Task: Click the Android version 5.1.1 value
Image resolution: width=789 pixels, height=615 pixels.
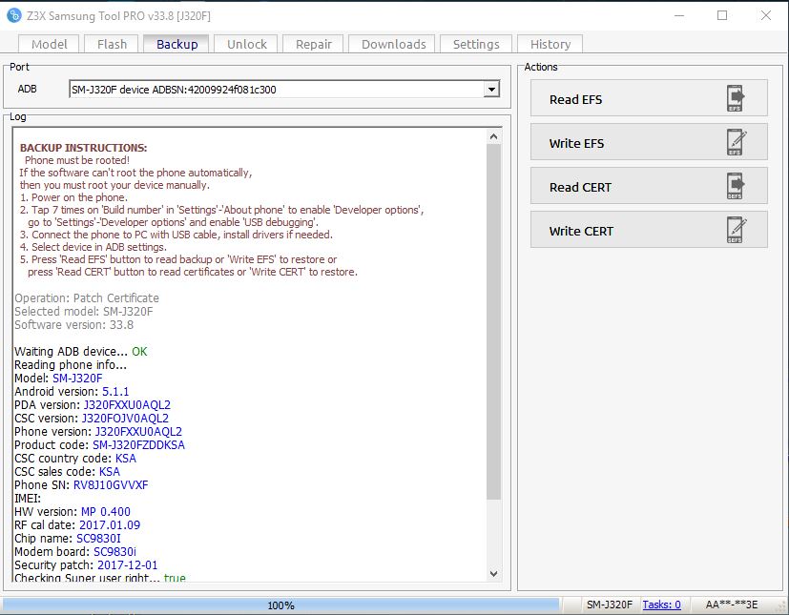Action: [x=115, y=391]
